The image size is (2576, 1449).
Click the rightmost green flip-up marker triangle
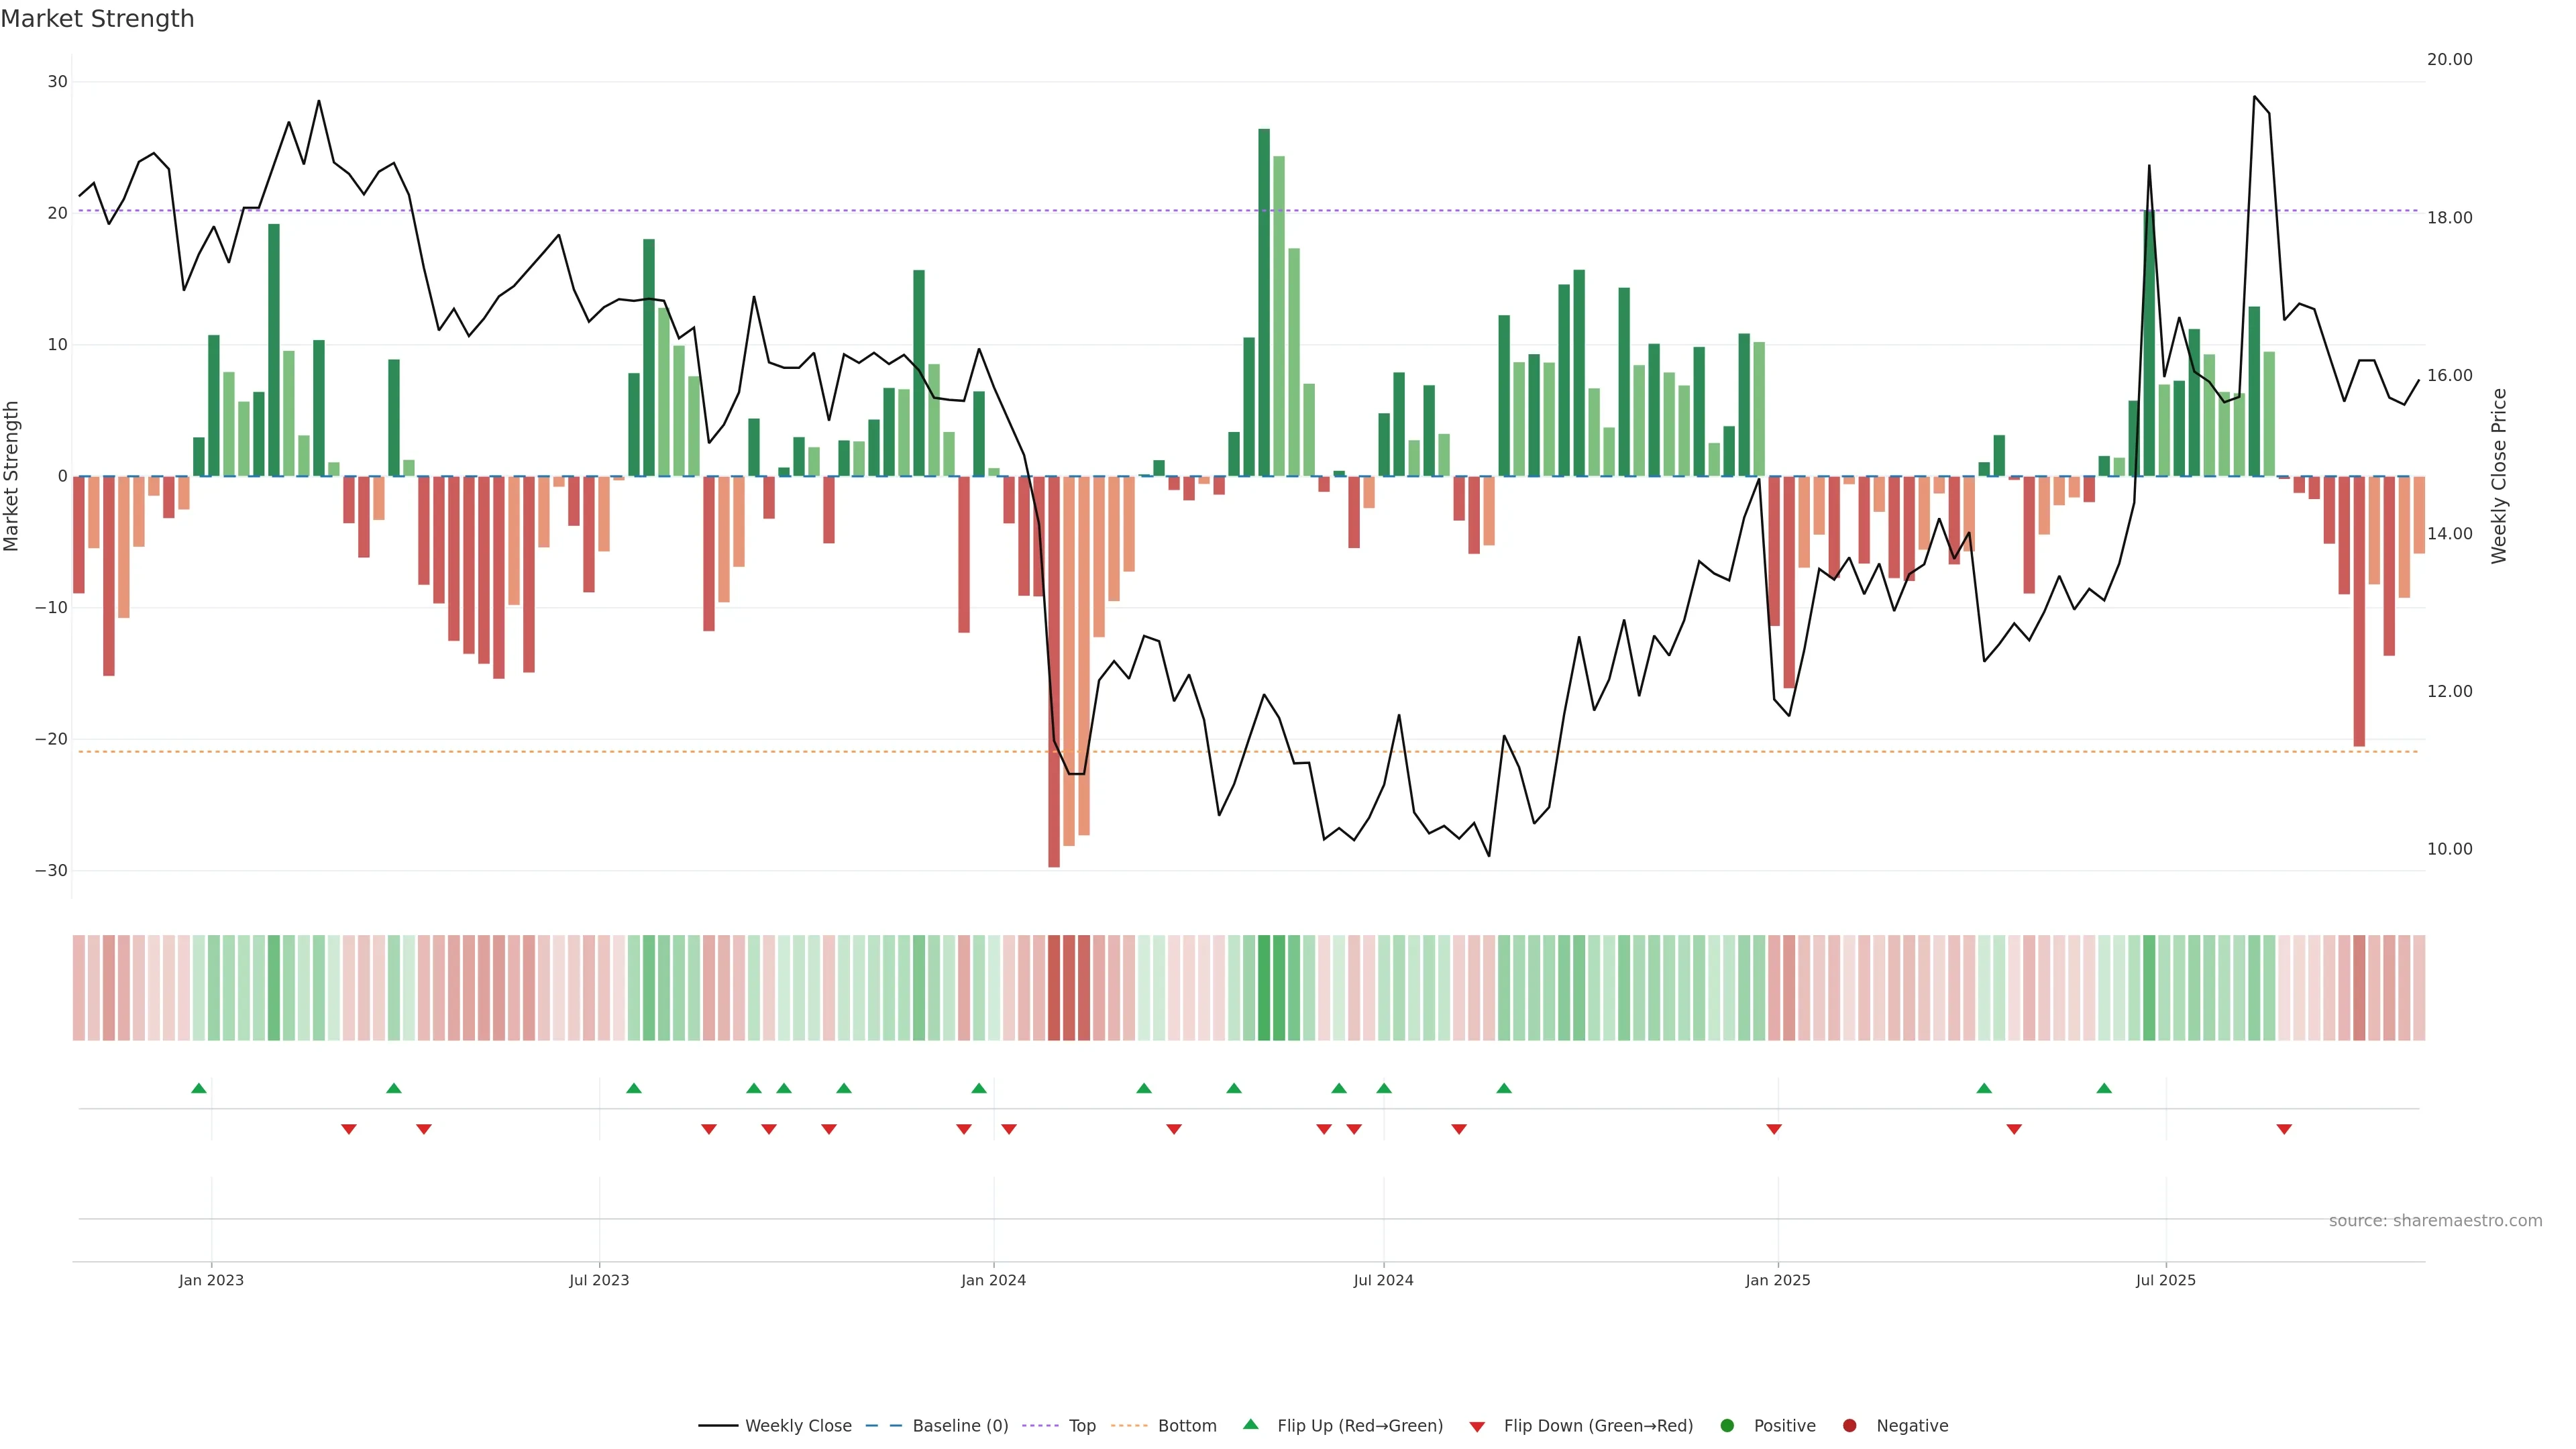tap(2104, 1088)
